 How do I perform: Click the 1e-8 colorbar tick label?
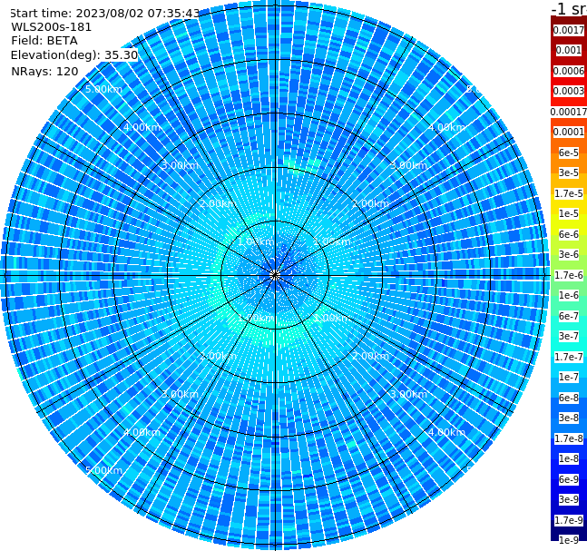[569, 458]
